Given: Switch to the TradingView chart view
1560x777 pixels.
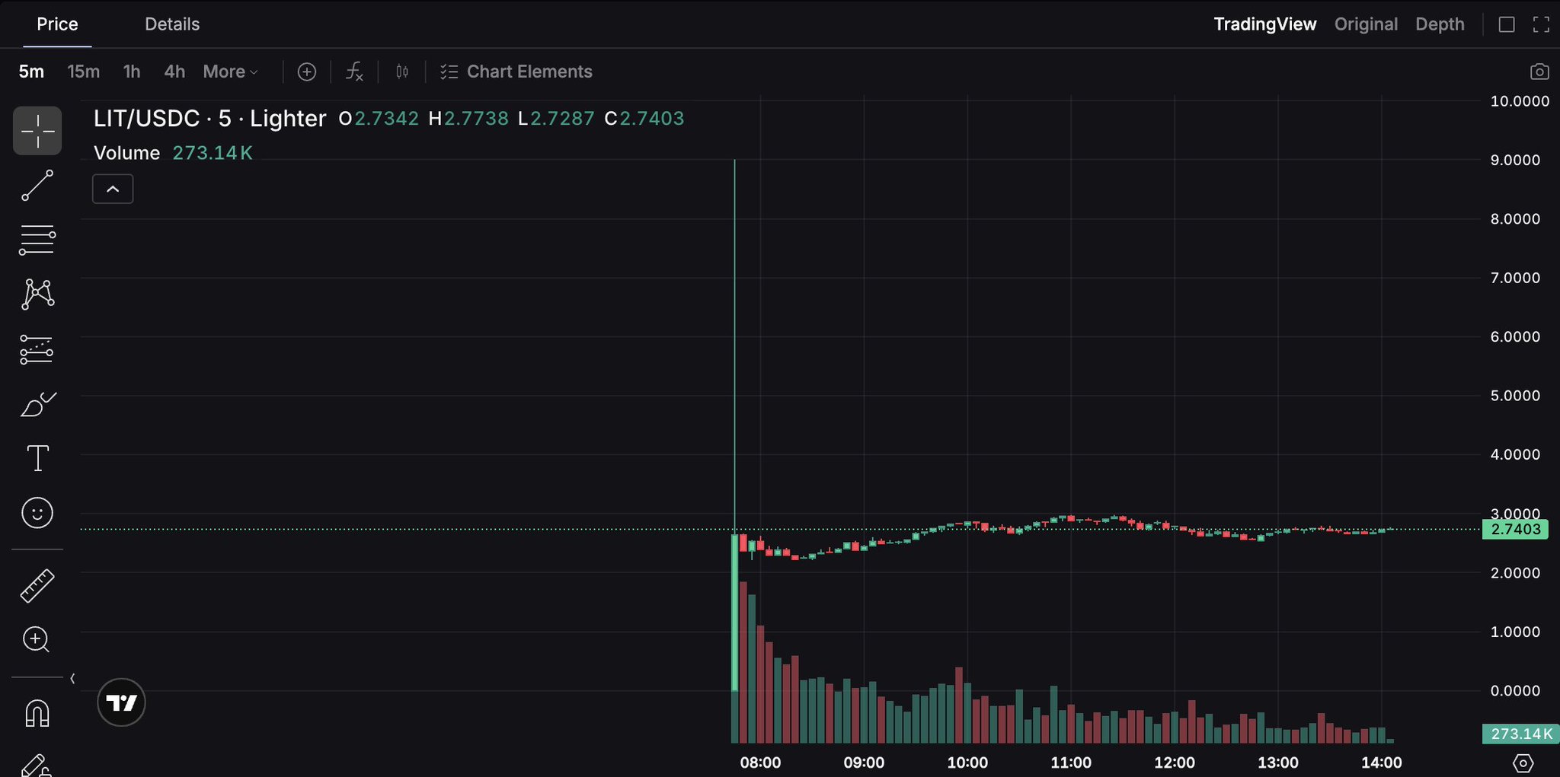Looking at the screenshot, I should (1264, 24).
